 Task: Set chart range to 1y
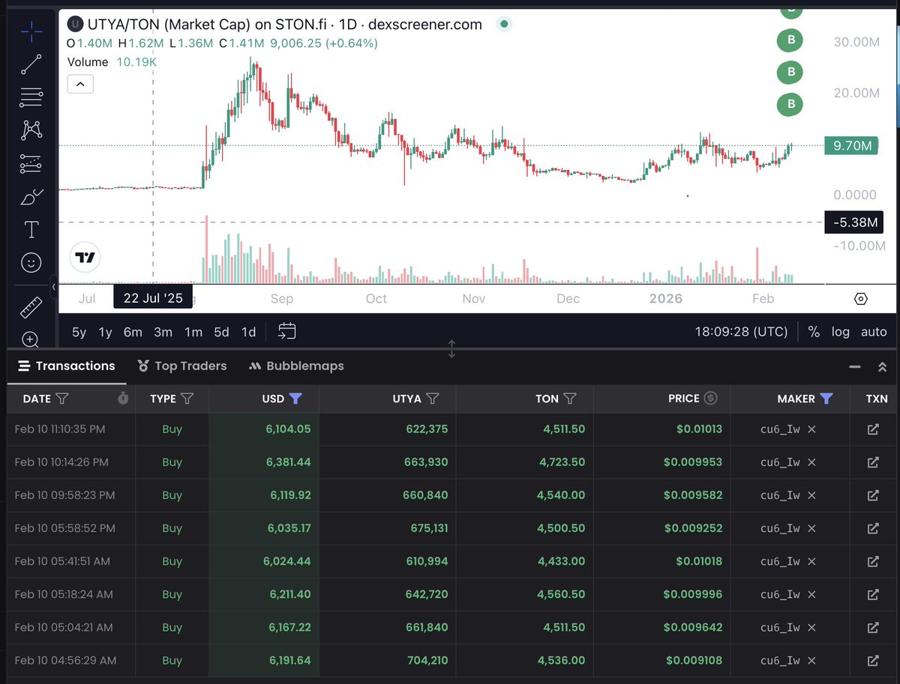(106, 332)
